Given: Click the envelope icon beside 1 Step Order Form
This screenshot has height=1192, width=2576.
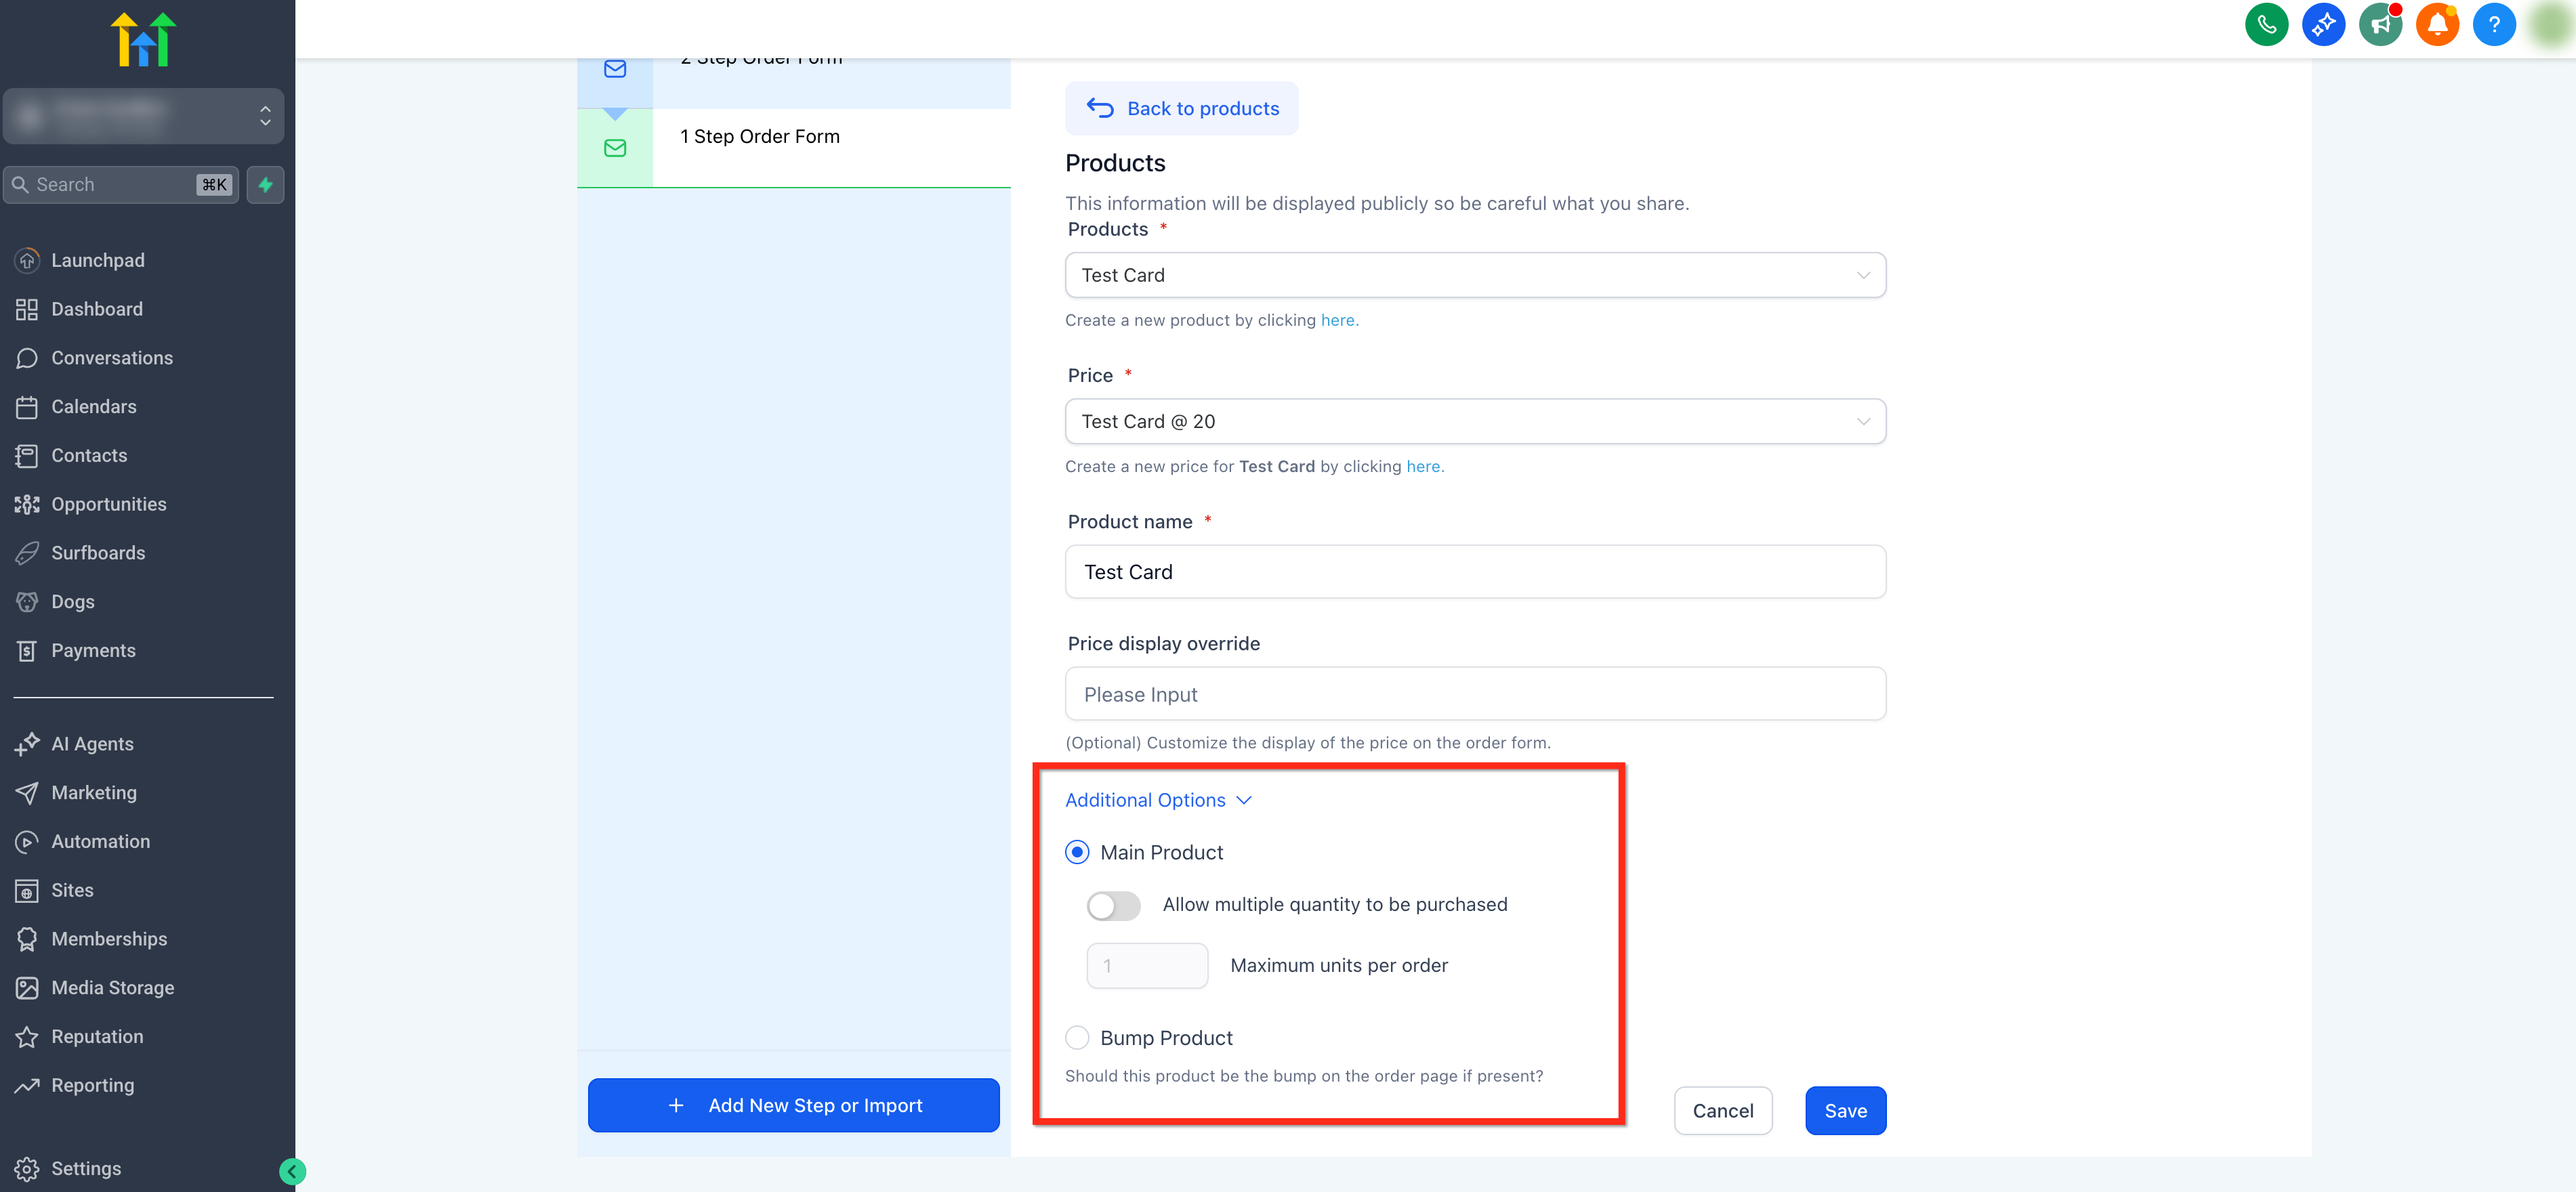Looking at the screenshot, I should (x=615, y=148).
